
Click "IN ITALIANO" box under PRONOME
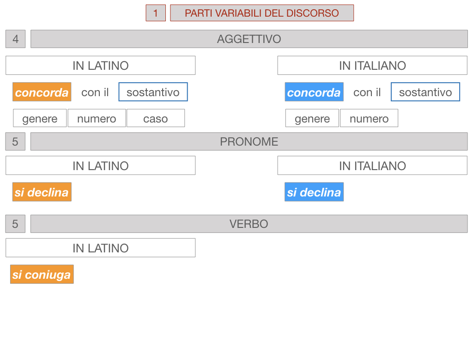pyautogui.click(x=372, y=165)
